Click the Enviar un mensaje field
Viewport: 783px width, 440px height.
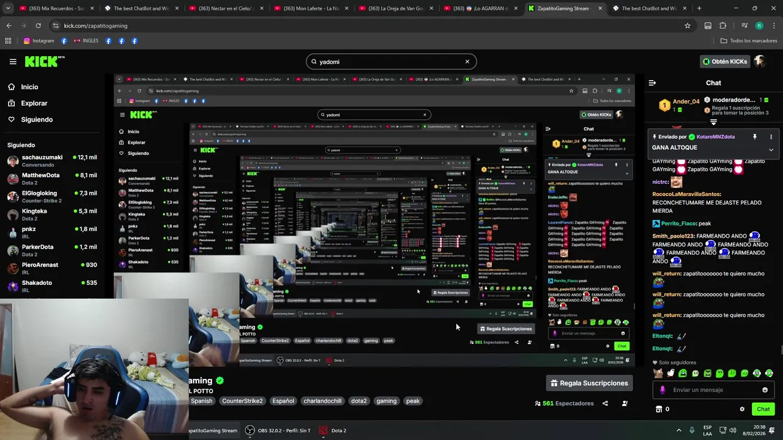pos(713,390)
